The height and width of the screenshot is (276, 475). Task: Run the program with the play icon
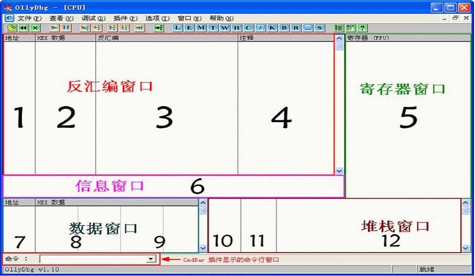coord(54,28)
